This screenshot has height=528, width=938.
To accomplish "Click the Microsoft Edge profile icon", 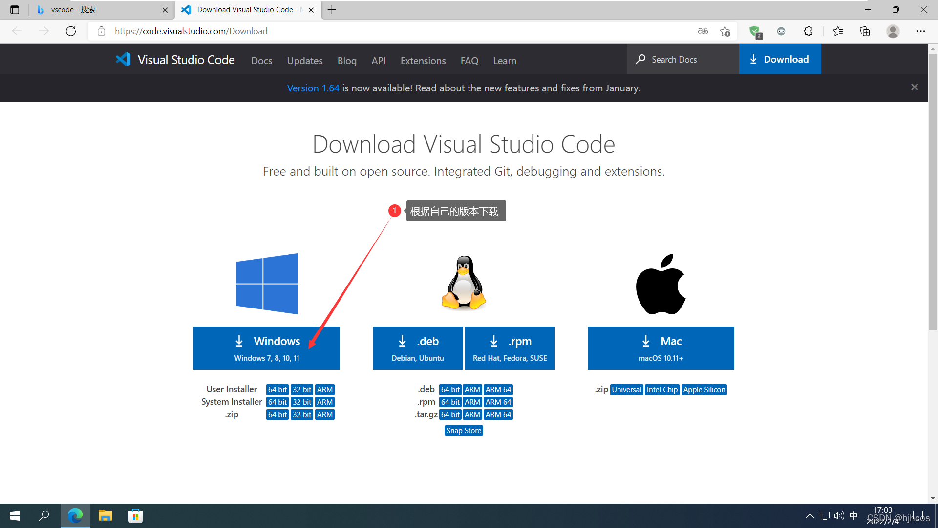I will click(894, 30).
